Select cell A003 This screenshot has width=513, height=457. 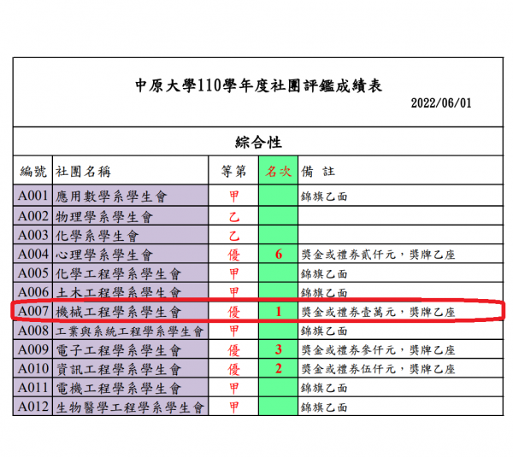[x=33, y=235]
